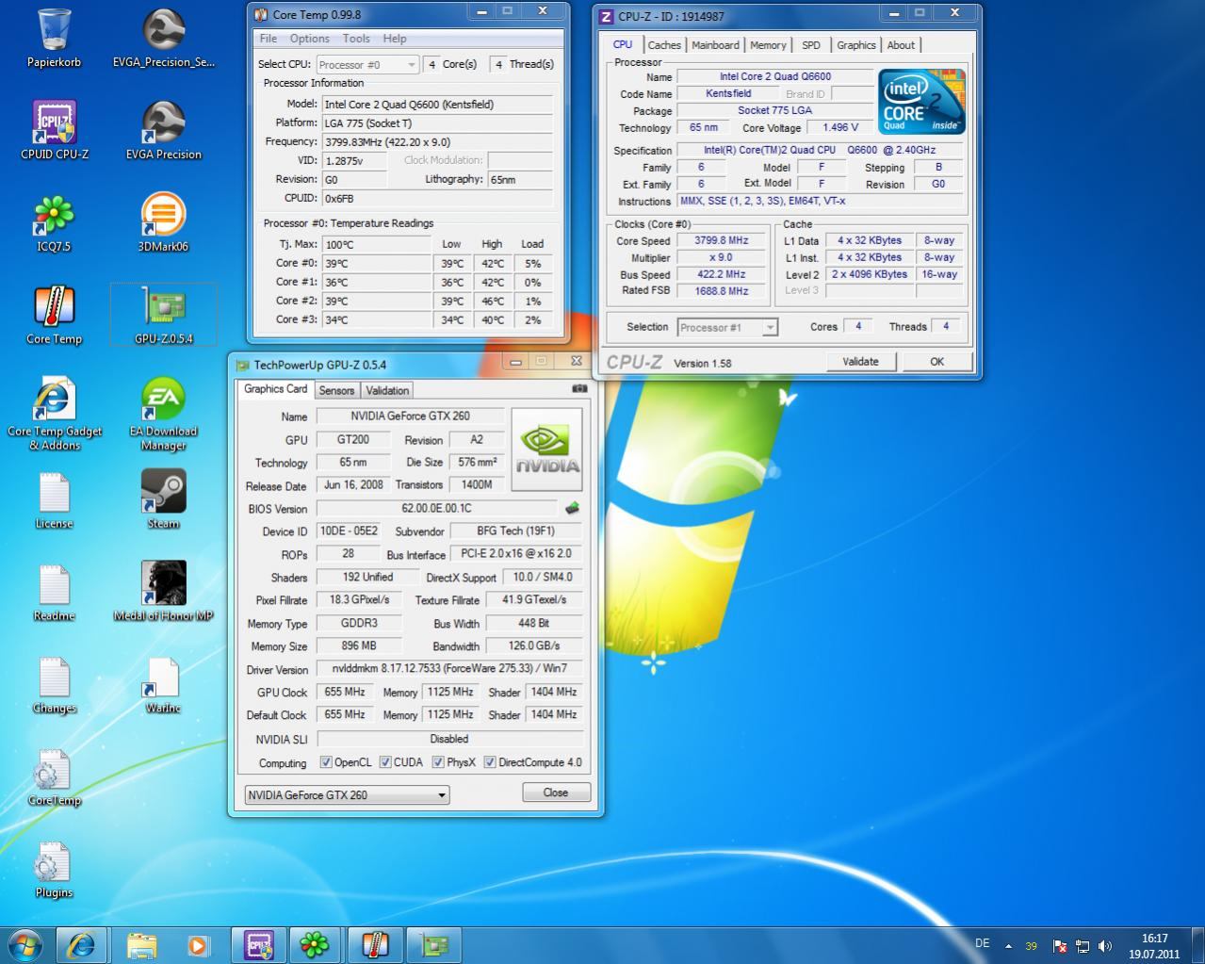Screen dimensions: 1205x964
Task: Click the Core Temp taskbar icon
Action: pyautogui.click(x=375, y=943)
